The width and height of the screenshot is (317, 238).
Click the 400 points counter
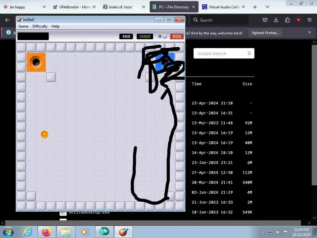coord(126,37)
